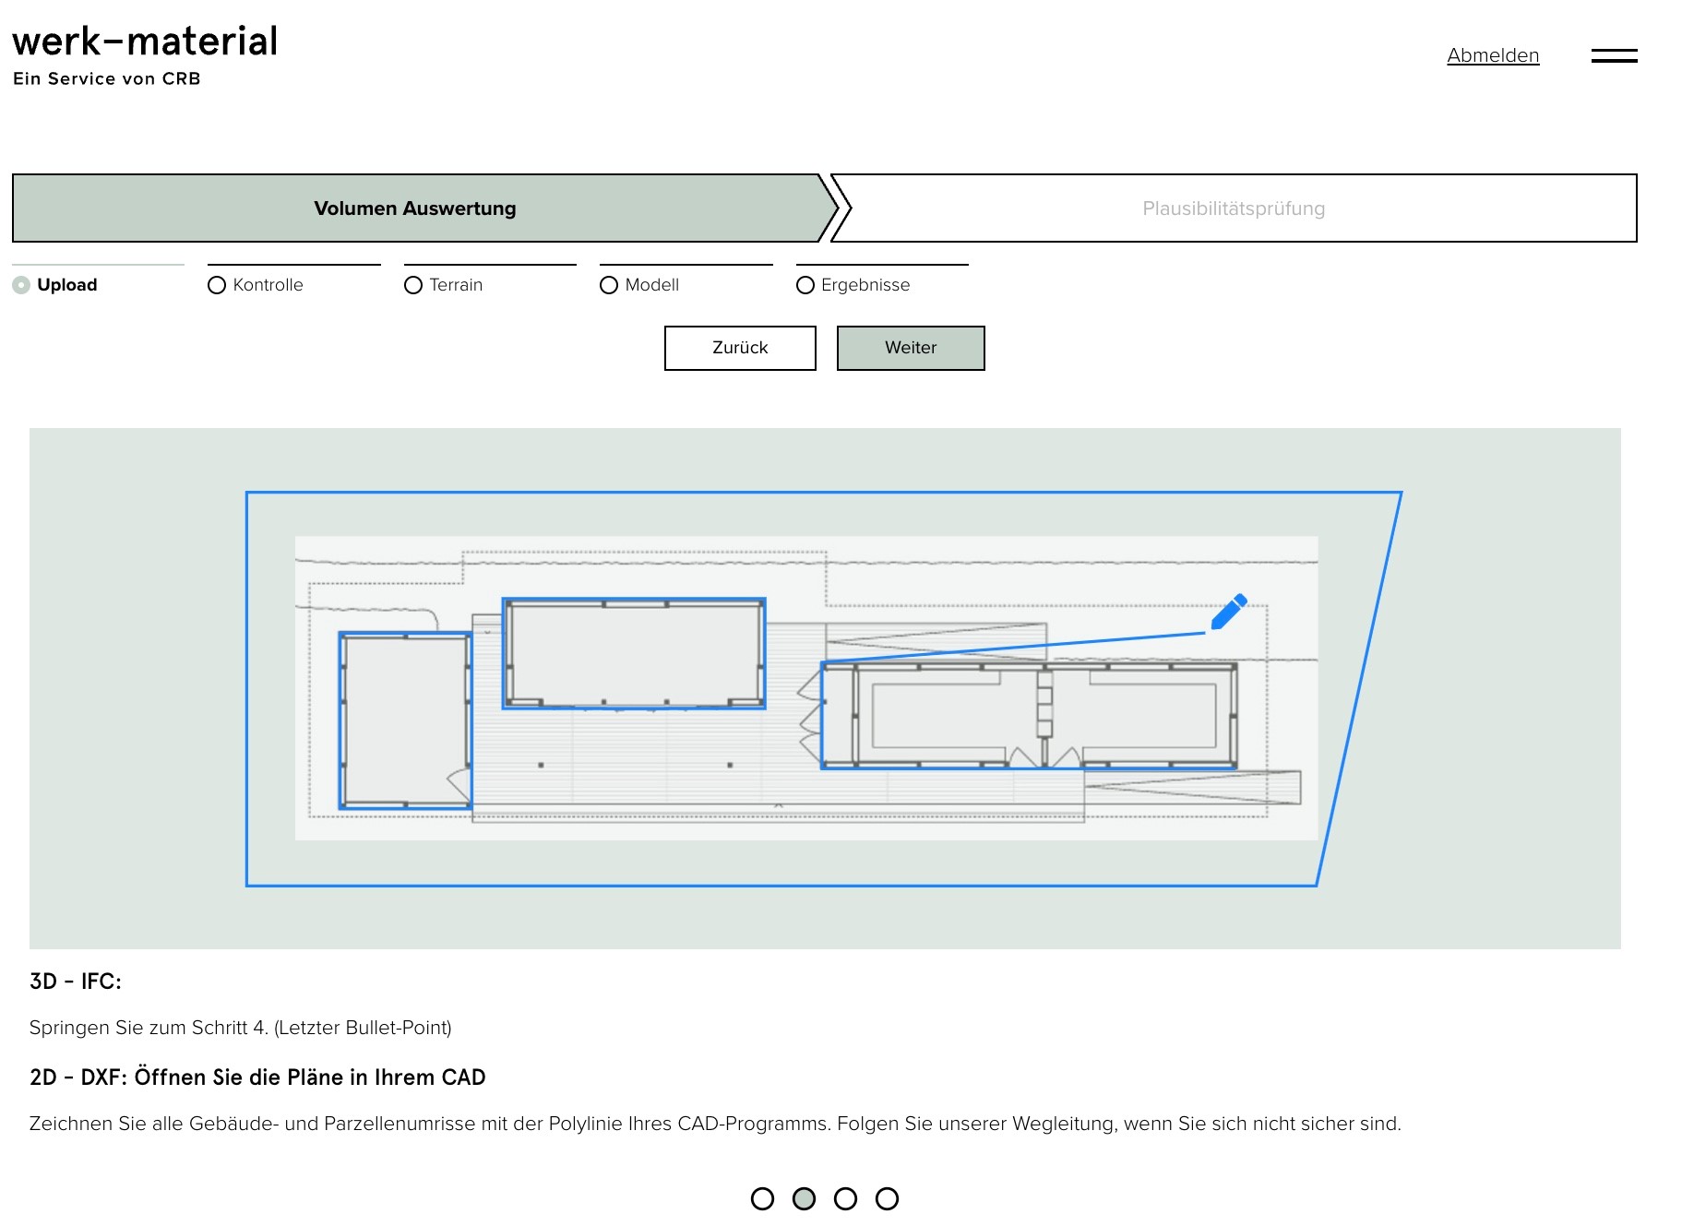
Task: Click the blue pencil icon in plan
Action: (x=1229, y=612)
